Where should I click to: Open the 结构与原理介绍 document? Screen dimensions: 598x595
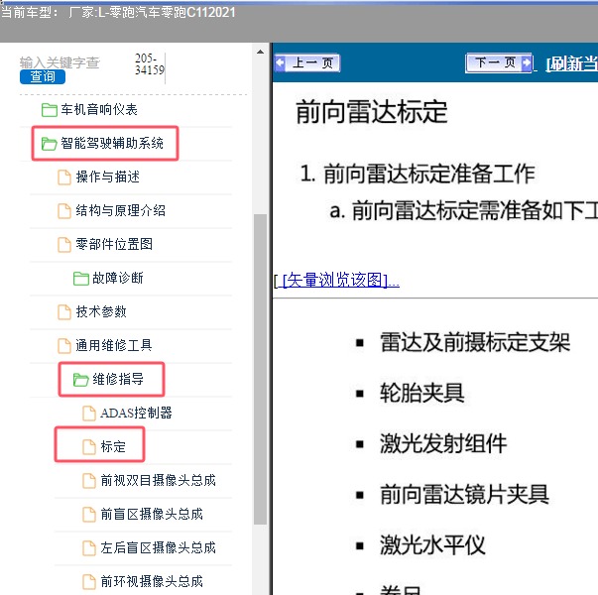(x=120, y=210)
